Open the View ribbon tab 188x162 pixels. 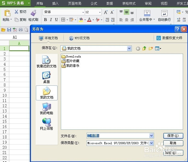pos(164,3)
